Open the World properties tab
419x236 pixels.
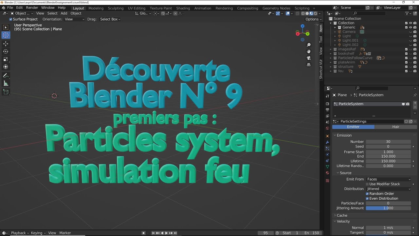(x=327, y=128)
